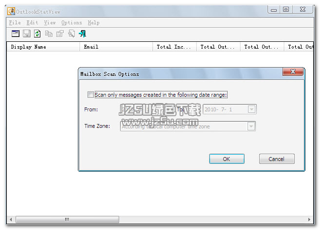Click the green Refresh toolbar icon
Viewport: 320px width, 230px height.
pos(37,34)
